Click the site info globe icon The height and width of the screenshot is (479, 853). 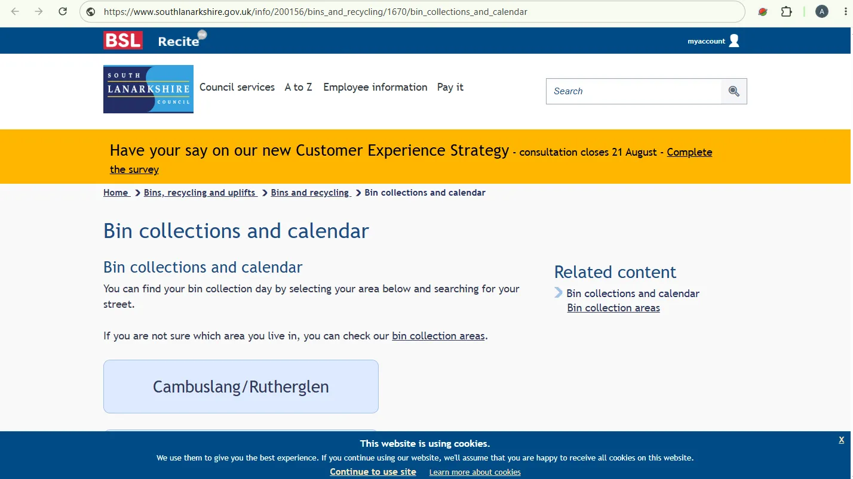pos(91,11)
